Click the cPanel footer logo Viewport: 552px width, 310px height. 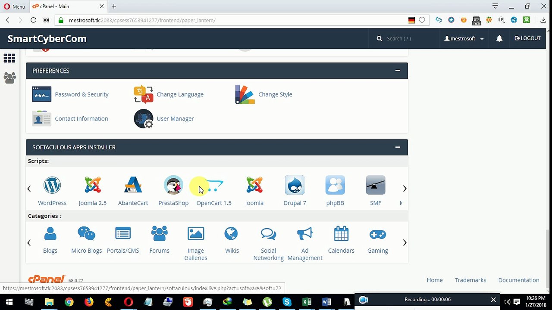pos(47,279)
